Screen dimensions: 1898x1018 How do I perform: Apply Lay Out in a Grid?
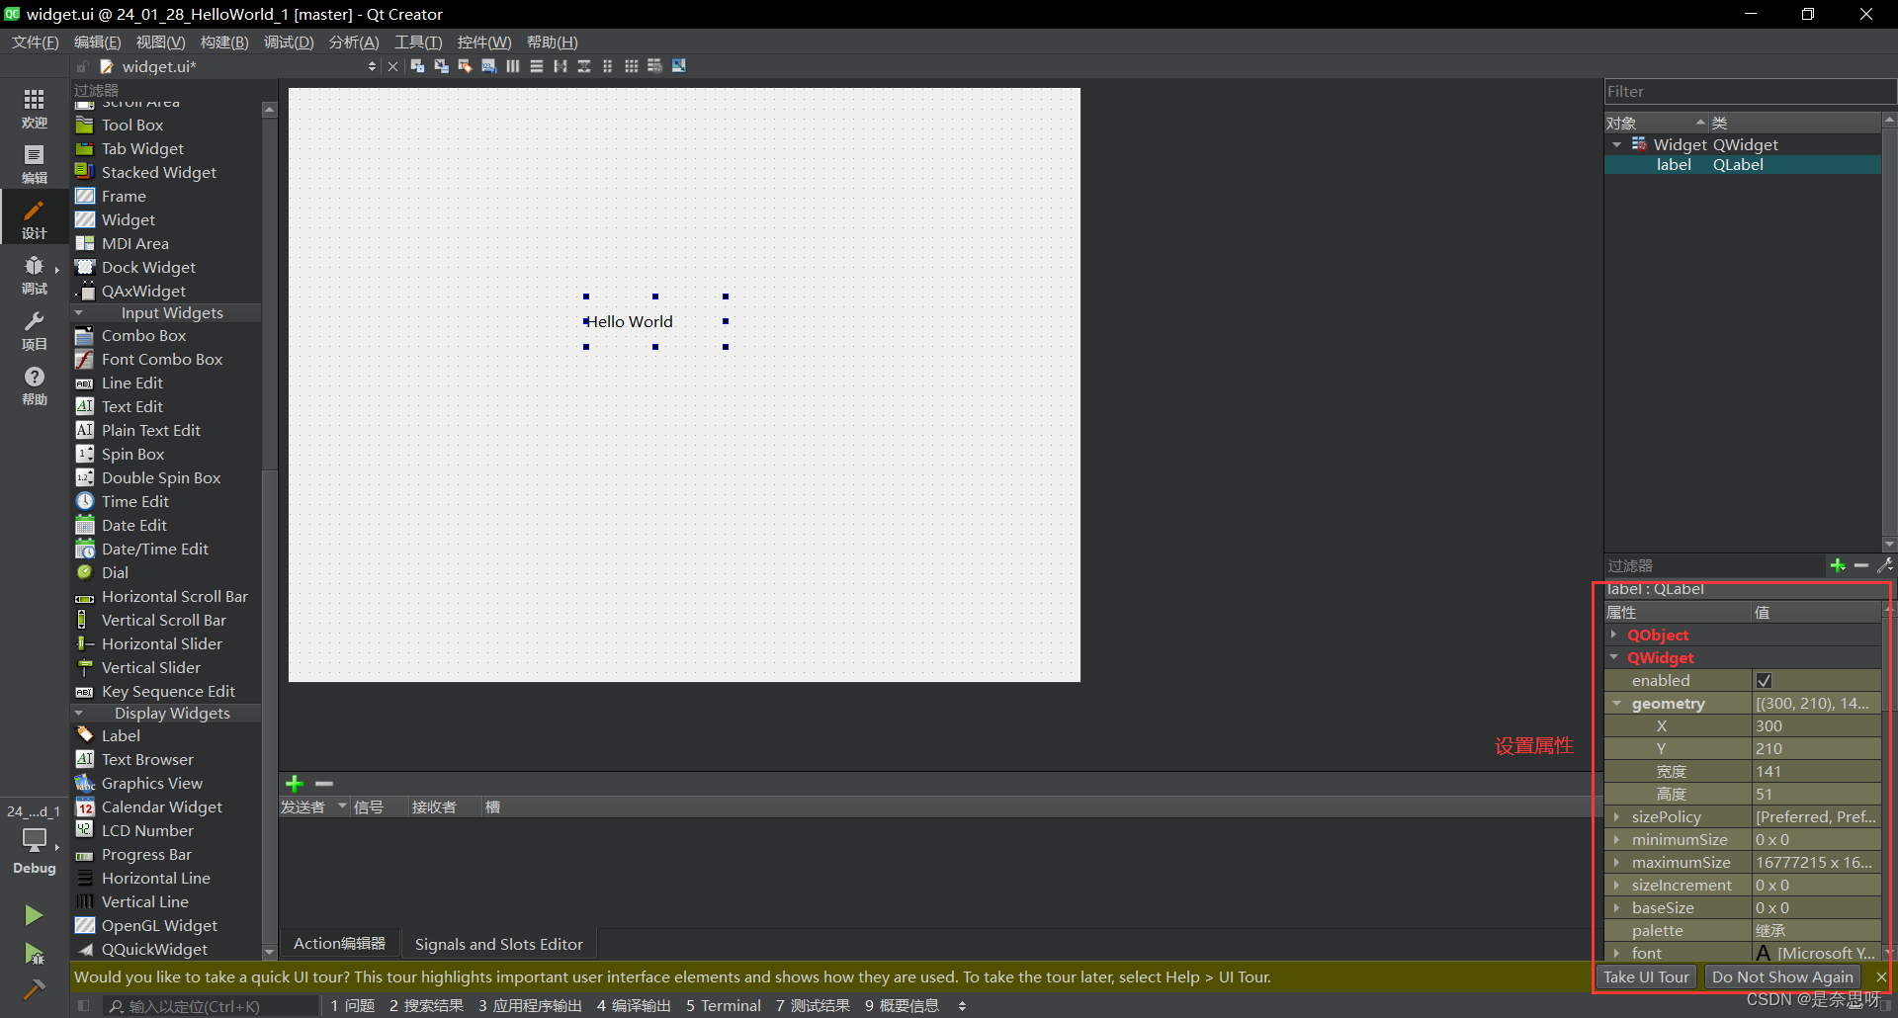click(x=631, y=66)
